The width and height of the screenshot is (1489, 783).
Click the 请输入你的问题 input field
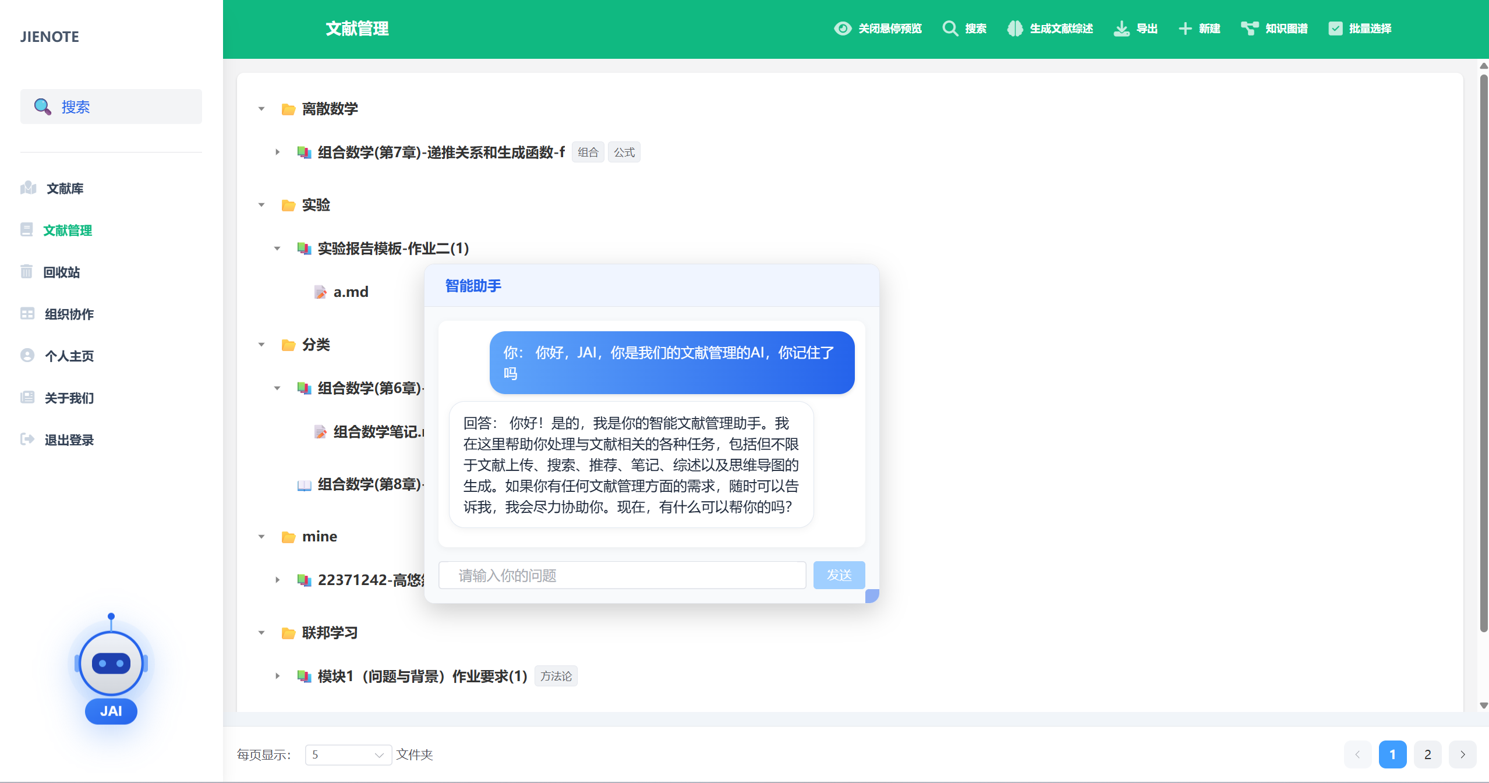pos(621,575)
